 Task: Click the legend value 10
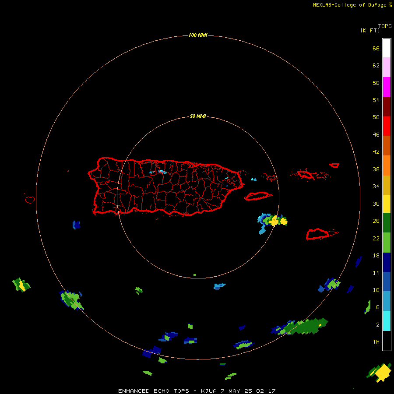376,290
